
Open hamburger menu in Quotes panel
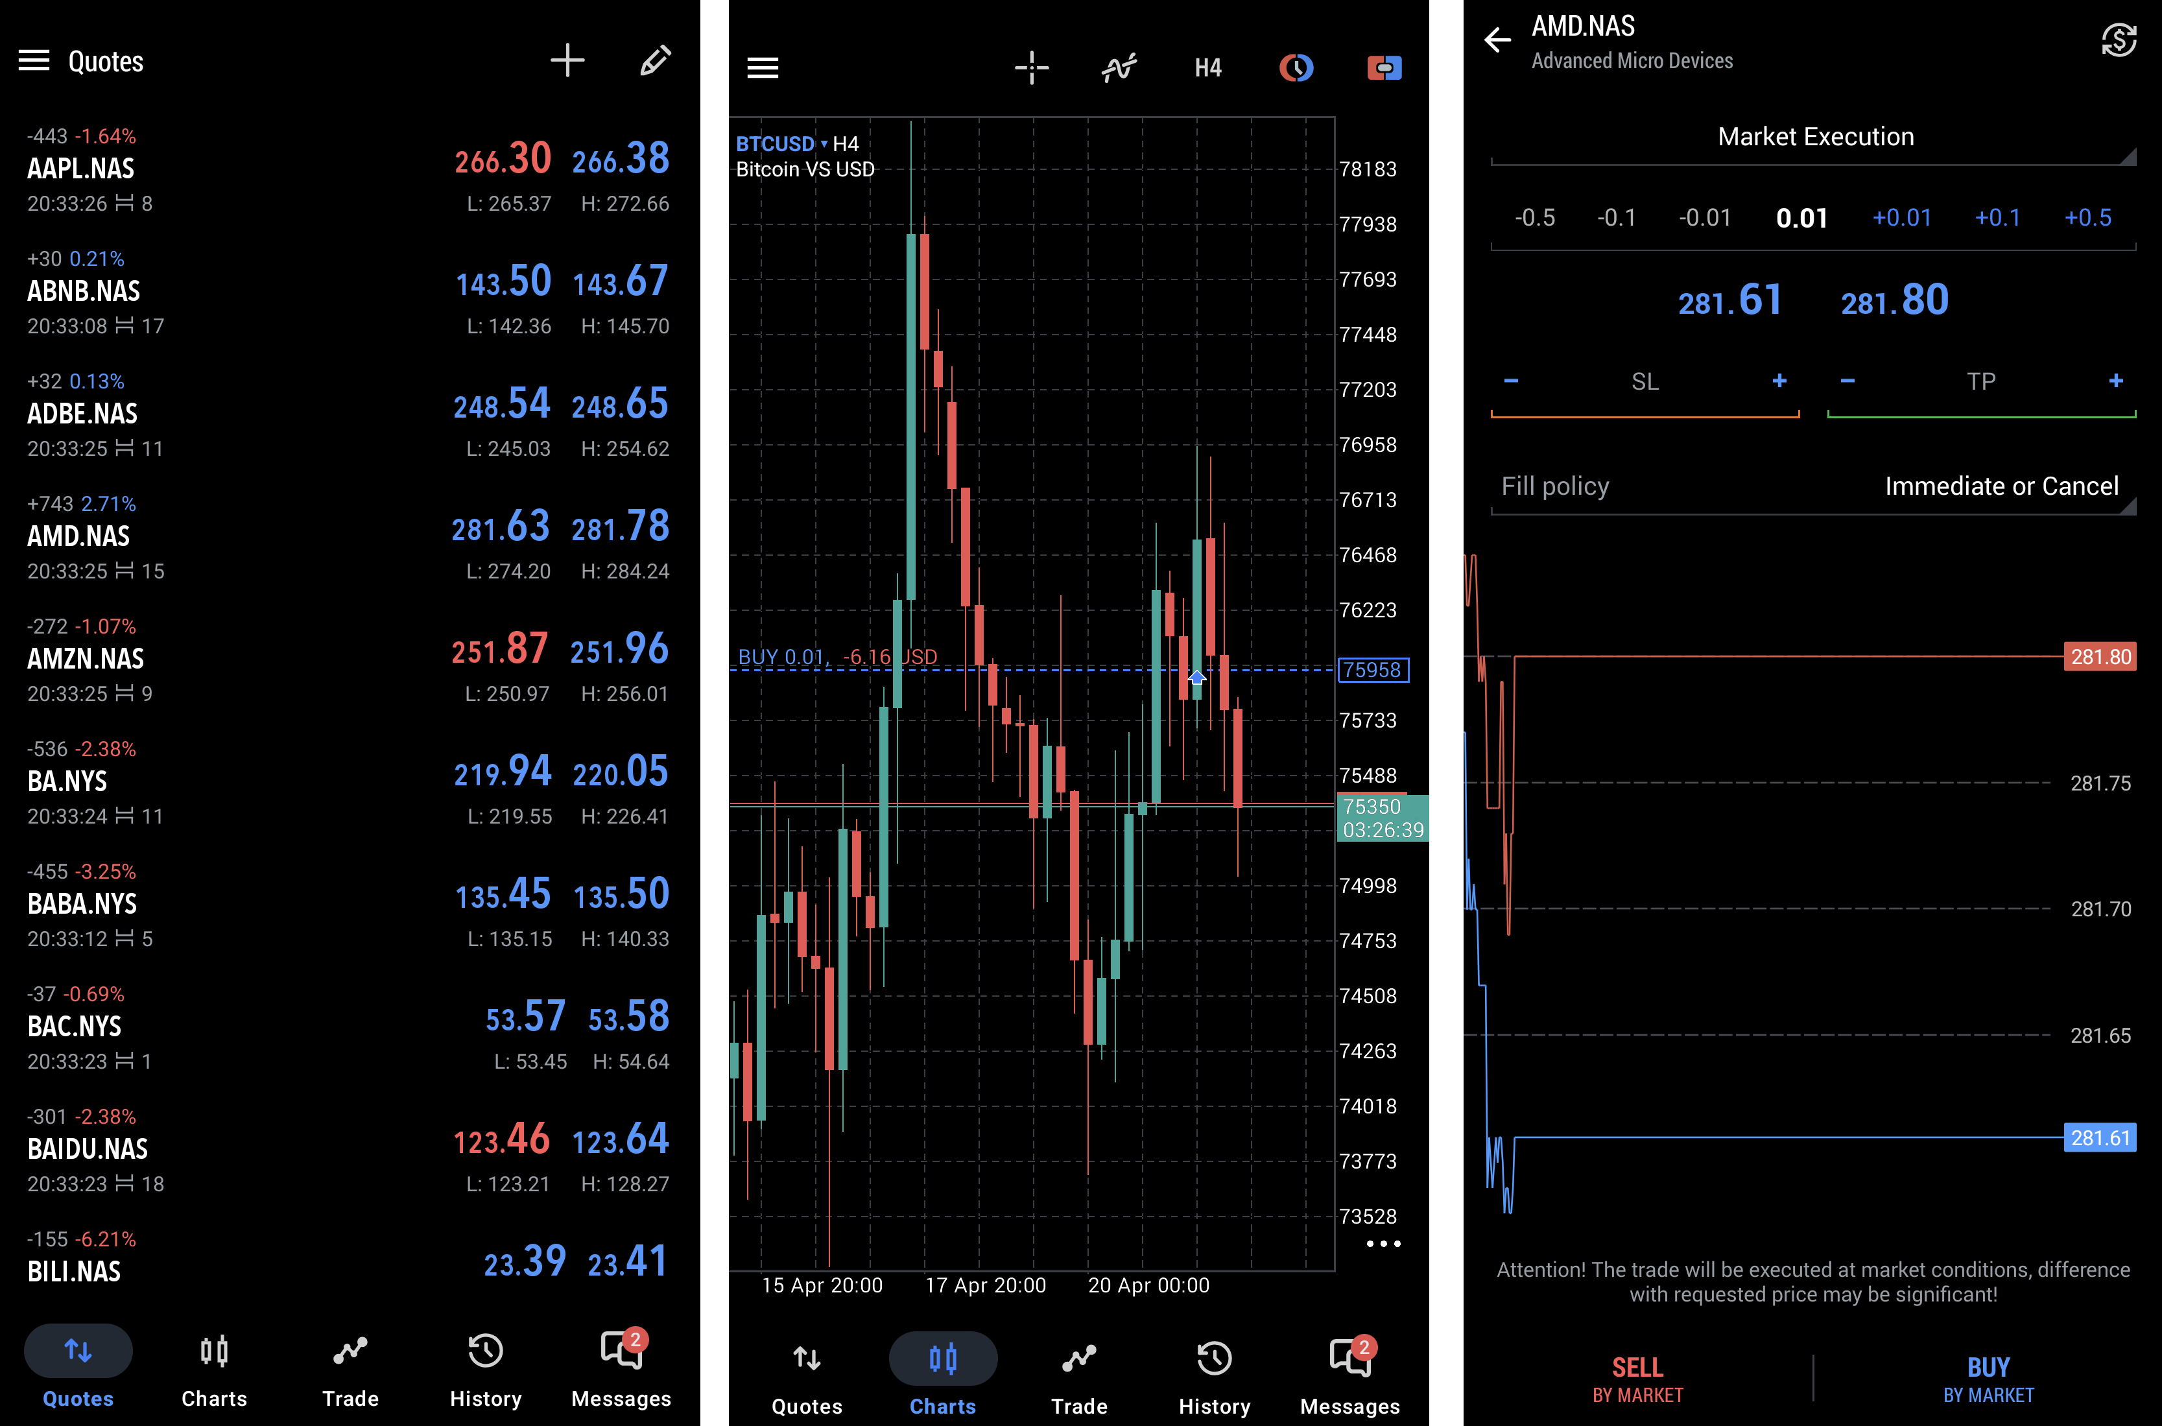click(x=34, y=61)
